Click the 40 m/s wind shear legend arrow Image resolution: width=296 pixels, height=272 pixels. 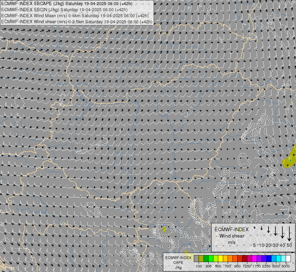(x=282, y=232)
